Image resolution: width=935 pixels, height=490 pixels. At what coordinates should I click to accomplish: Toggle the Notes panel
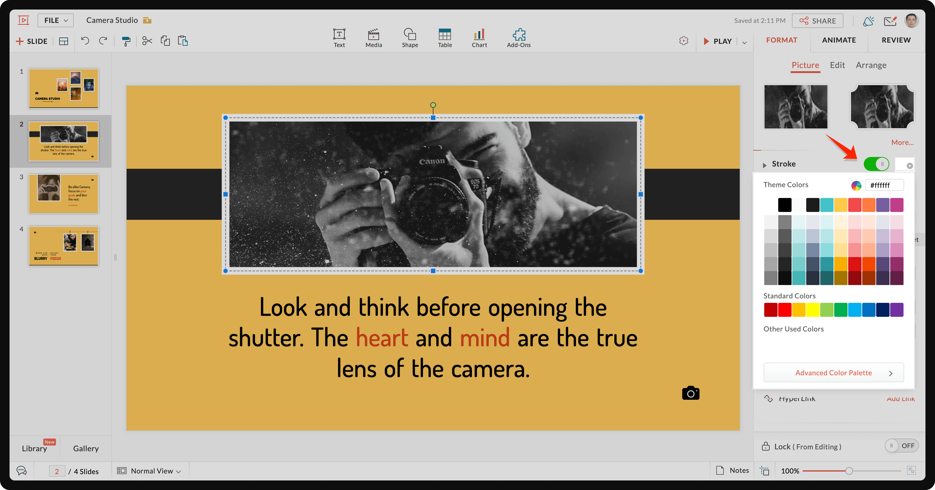point(732,470)
